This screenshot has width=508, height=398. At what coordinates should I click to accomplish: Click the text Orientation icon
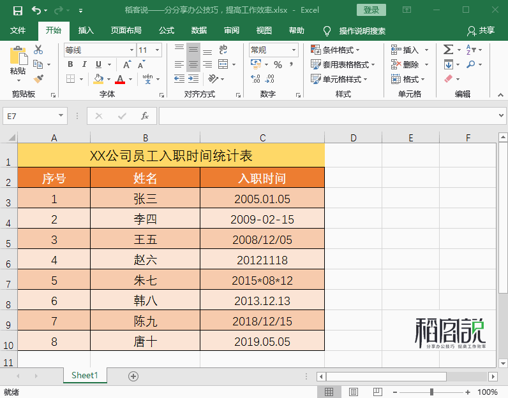[213, 78]
